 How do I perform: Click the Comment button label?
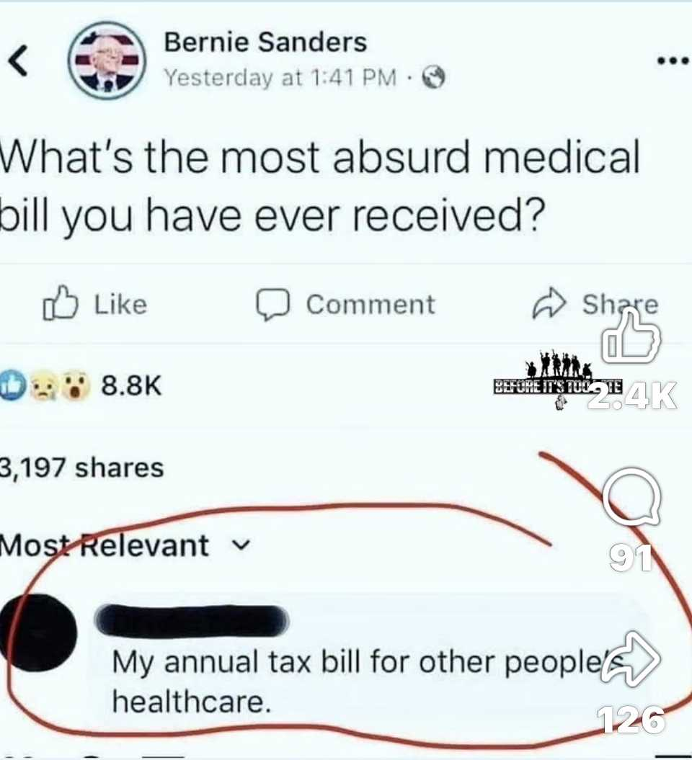click(371, 305)
